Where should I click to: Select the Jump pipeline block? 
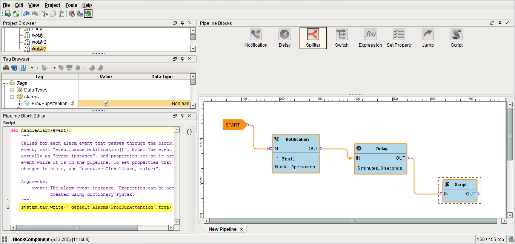(x=428, y=38)
